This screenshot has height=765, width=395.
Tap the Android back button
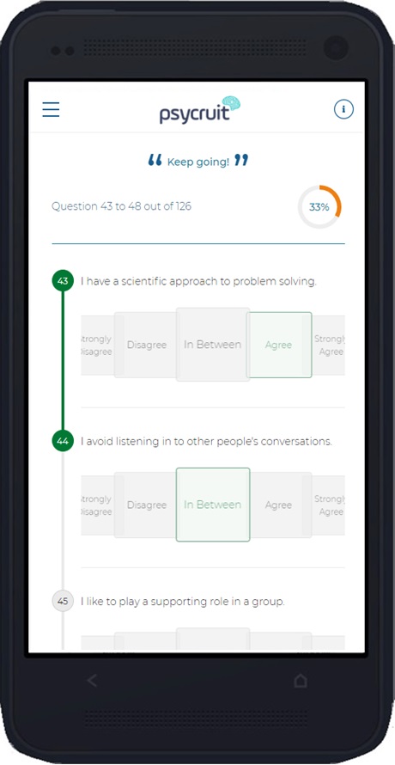pos(92,680)
